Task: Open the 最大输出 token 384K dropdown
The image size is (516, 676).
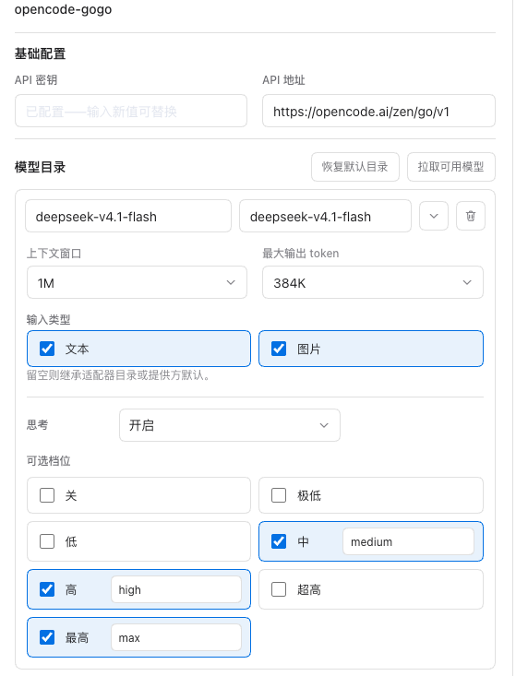Action: [373, 282]
